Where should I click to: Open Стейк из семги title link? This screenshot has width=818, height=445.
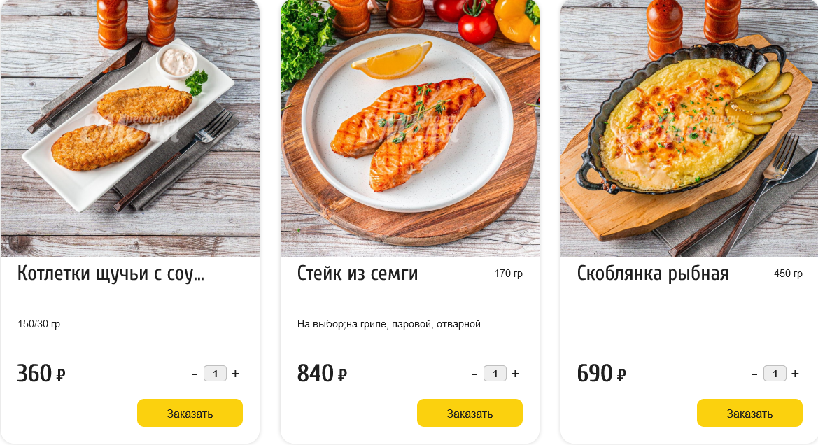(358, 274)
